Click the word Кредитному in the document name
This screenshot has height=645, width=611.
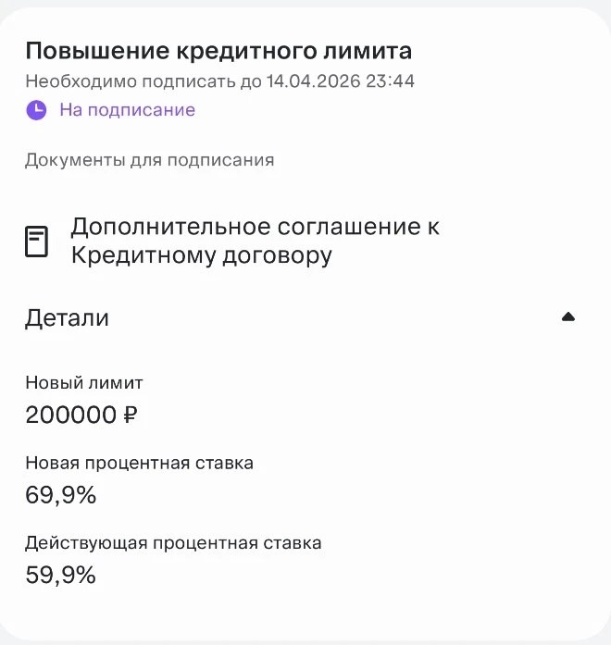point(143,255)
